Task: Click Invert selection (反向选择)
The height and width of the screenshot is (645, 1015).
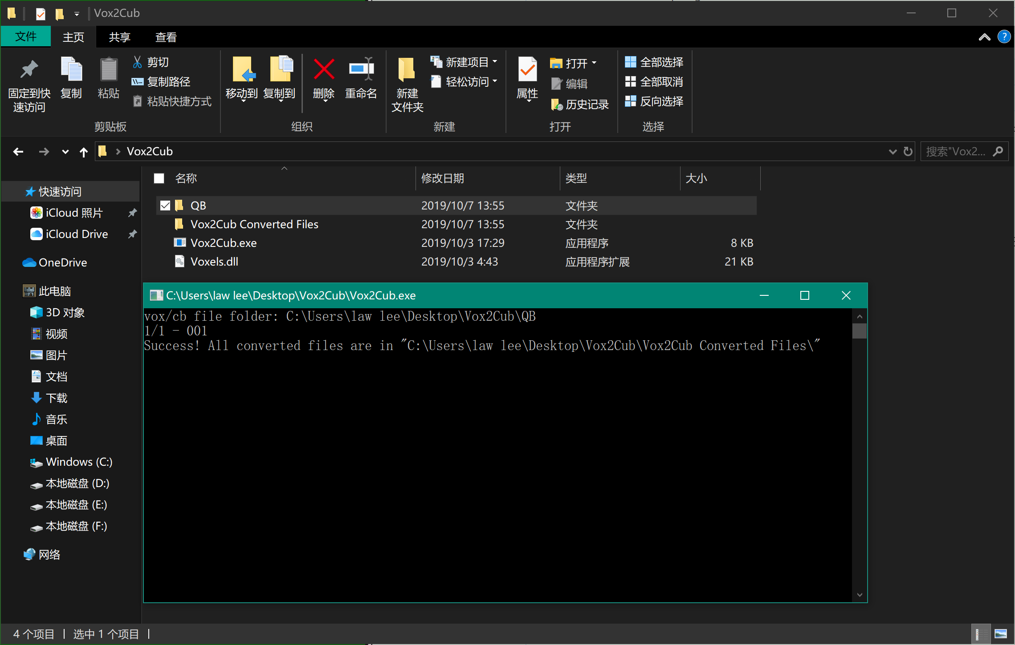Action: tap(654, 101)
